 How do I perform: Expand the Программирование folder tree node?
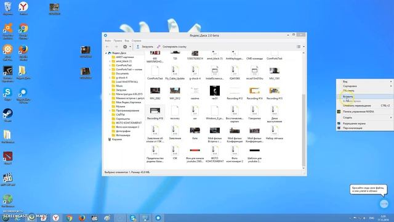tap(110, 110)
